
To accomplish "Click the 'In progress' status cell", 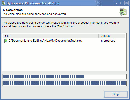I will click(x=108, y=41).
